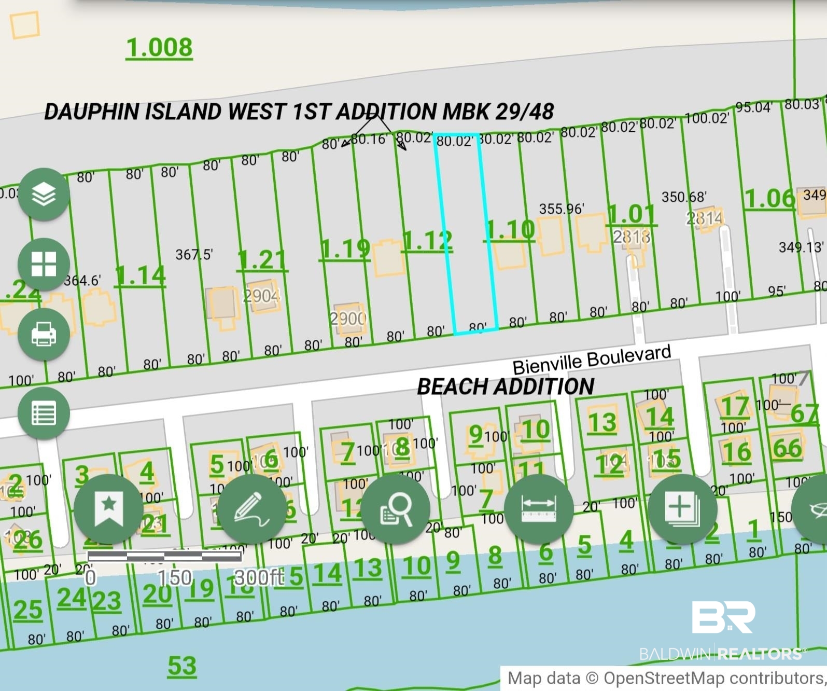The image size is (827, 691).
Task: Click the partially visible tool at right edge
Action: point(811,509)
